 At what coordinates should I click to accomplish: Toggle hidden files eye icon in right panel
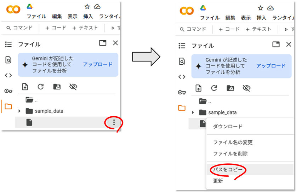coord(246,88)
